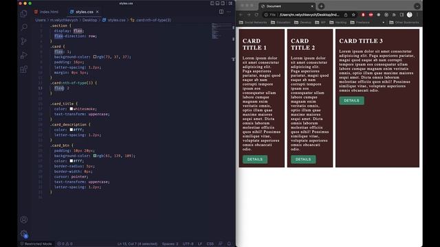Open the Other Bookmarks folder
The width and height of the screenshot is (440, 247).
pos(404,23)
